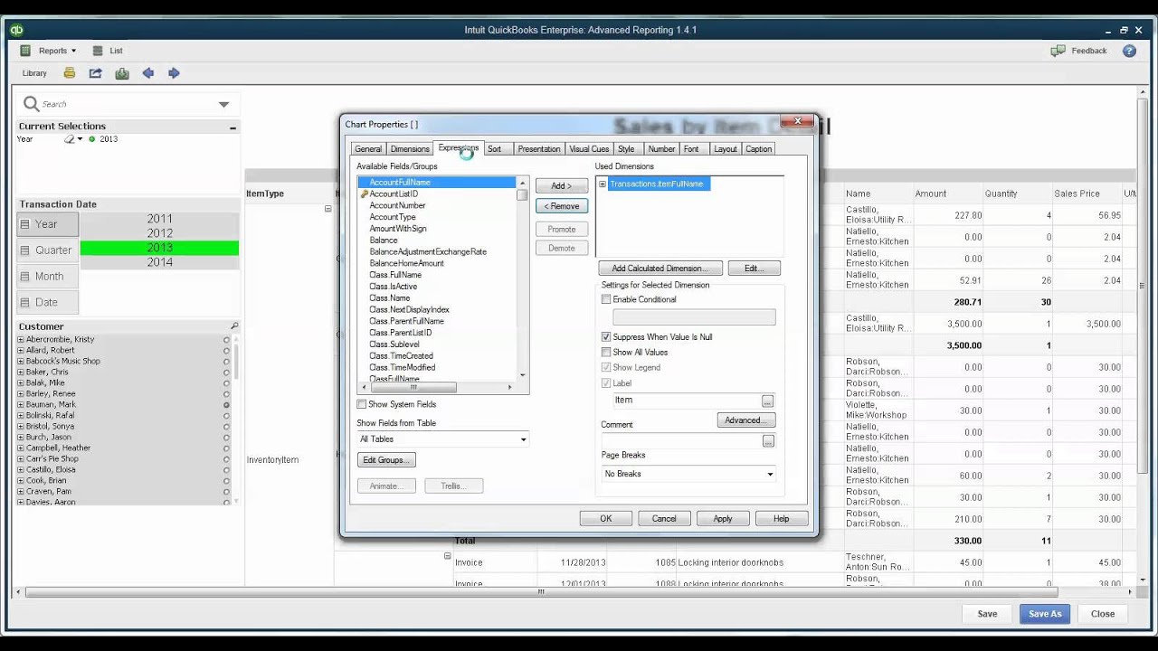This screenshot has height=651, width=1158.
Task: Click the search magnifier icon
Action: pos(31,104)
